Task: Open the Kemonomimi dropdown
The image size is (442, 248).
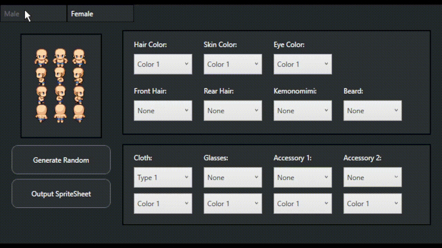Action: (302, 111)
